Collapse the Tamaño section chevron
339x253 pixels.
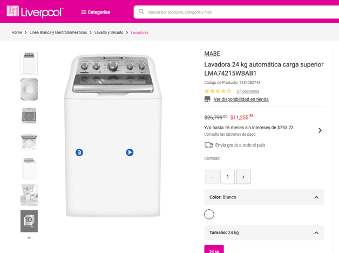[316, 232]
